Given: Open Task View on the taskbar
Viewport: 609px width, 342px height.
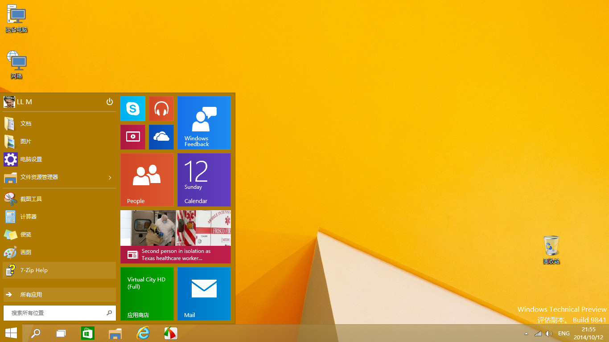Looking at the screenshot, I should 61,333.
